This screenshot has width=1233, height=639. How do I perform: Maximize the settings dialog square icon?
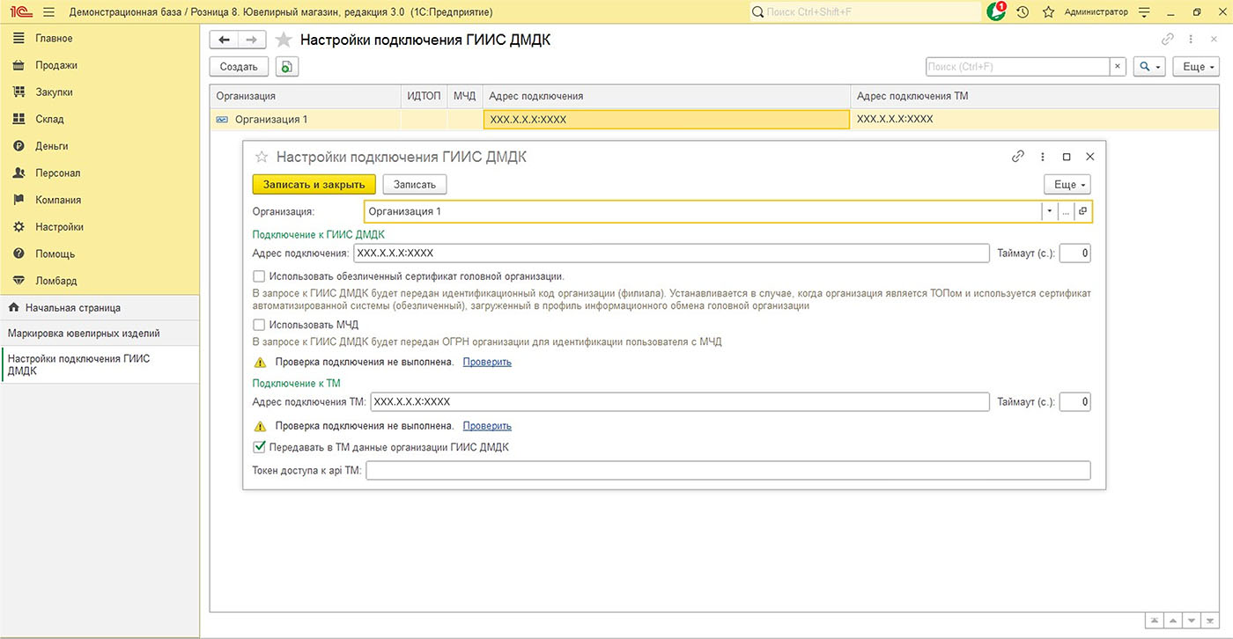coord(1067,157)
